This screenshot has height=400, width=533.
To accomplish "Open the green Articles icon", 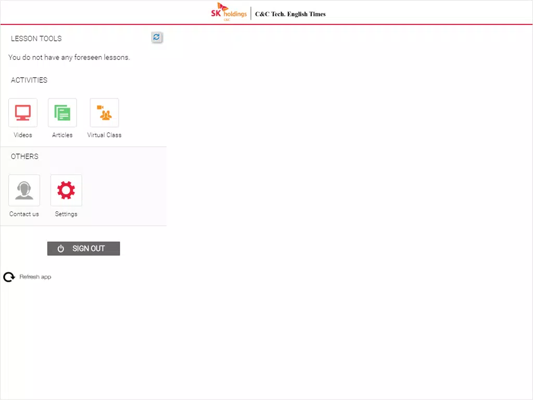I will [62, 113].
